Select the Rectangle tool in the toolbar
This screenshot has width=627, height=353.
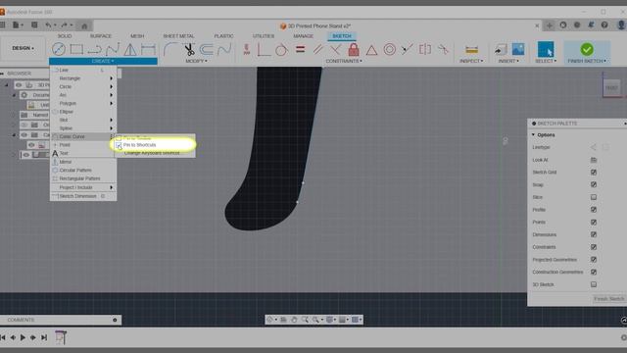click(76, 49)
